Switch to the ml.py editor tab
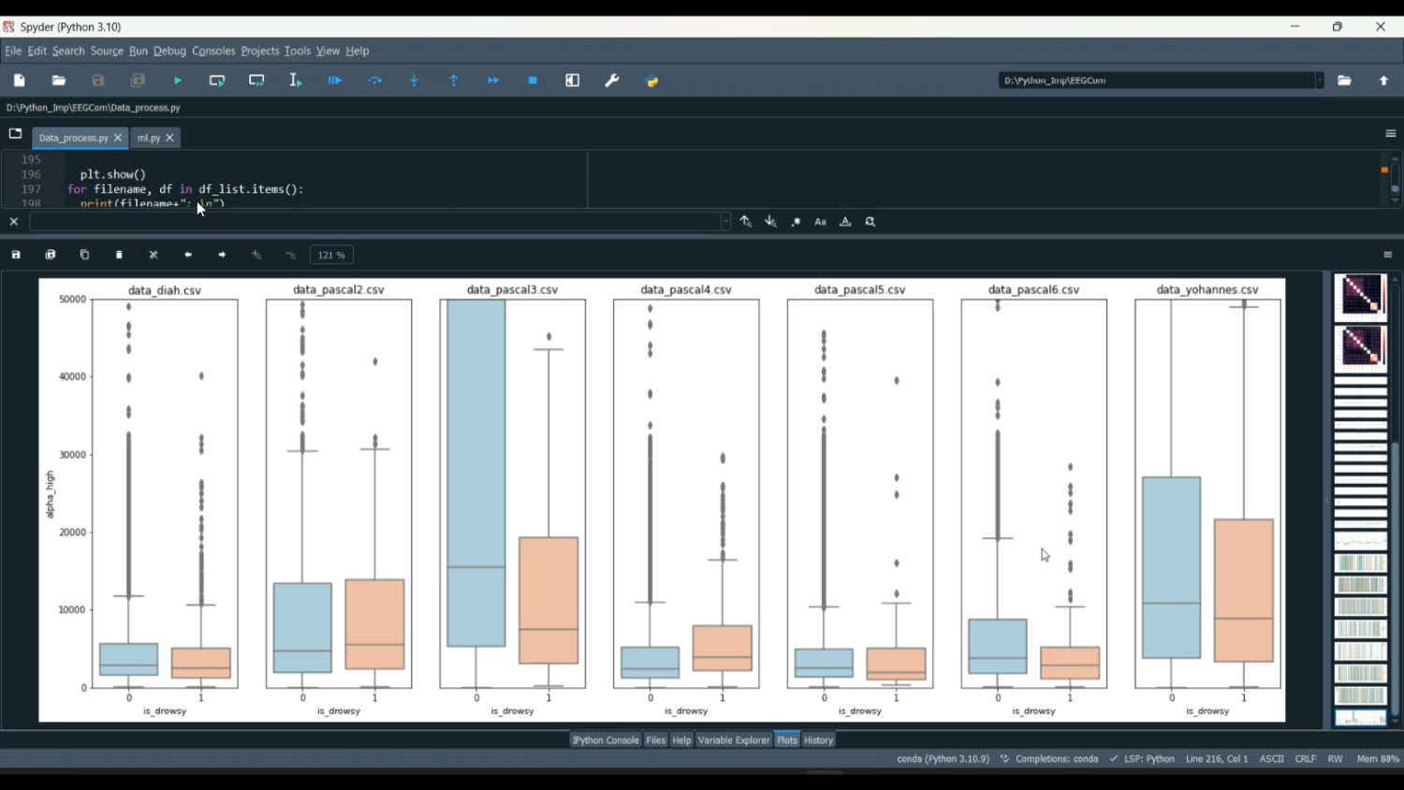The width and height of the screenshot is (1404, 790). tap(148, 139)
